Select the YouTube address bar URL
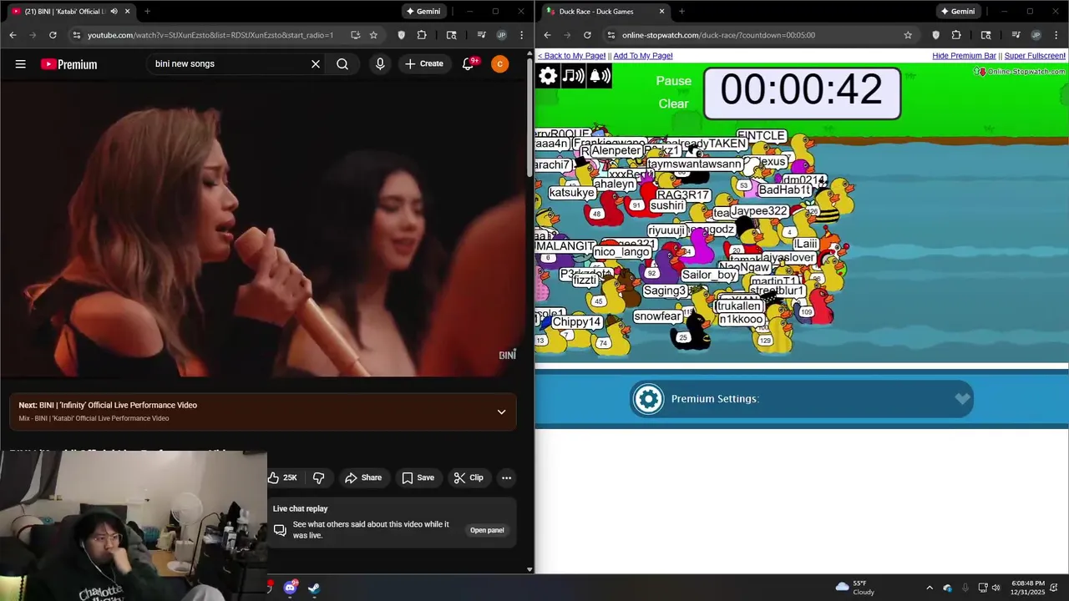Viewport: 1069px width, 601px height. coord(210,35)
